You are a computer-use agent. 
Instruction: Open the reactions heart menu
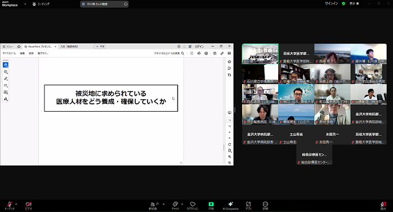193,206
